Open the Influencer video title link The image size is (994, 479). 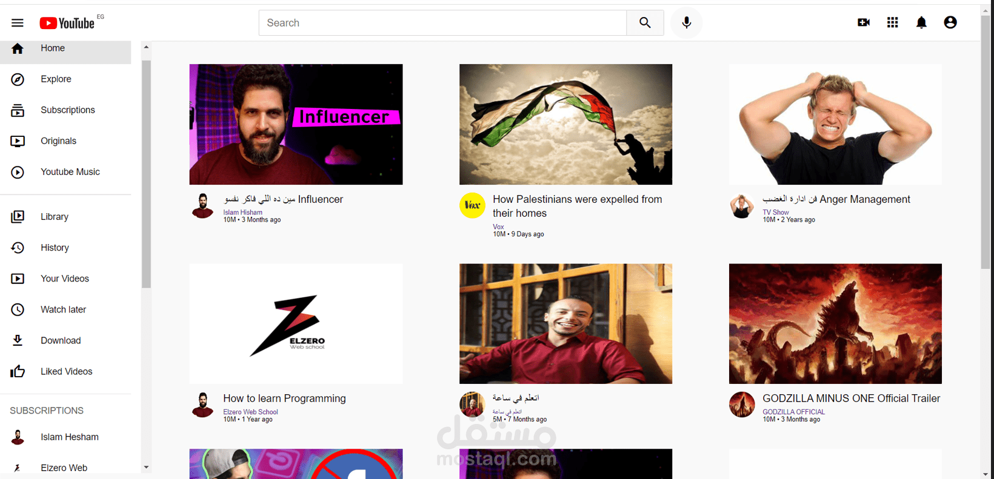283,199
